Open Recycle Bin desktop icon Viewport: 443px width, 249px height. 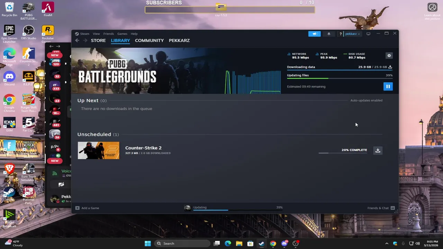[9, 9]
